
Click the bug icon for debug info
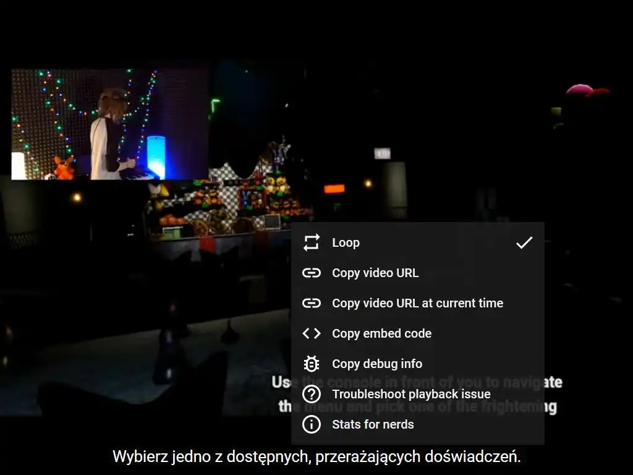(312, 364)
